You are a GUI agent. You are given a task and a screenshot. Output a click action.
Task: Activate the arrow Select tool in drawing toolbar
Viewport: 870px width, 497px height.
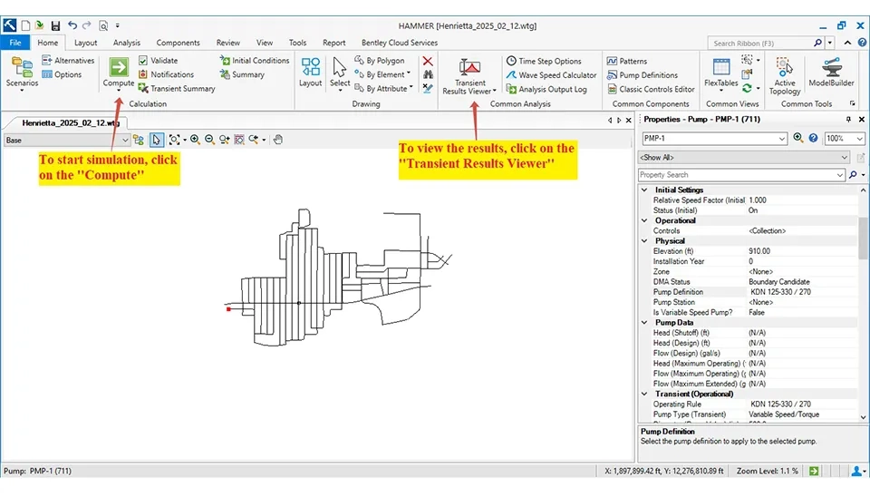[x=156, y=140]
